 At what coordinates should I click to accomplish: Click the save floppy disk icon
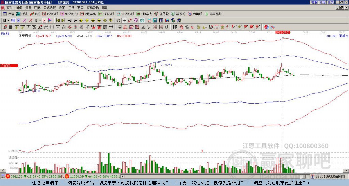(167, 21)
